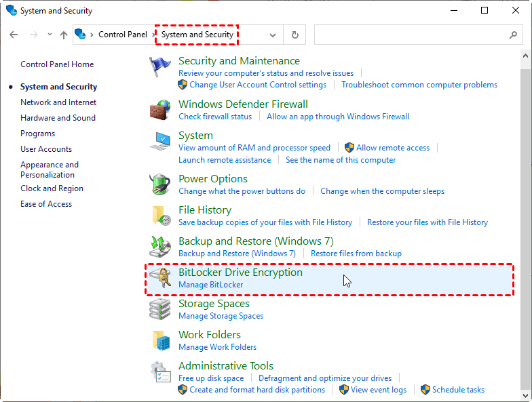
Task: Click Defragment and optimize your drives
Action: tap(325, 378)
